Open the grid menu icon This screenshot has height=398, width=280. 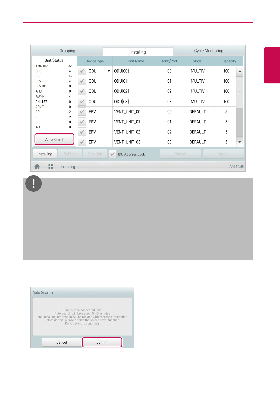pos(51,167)
